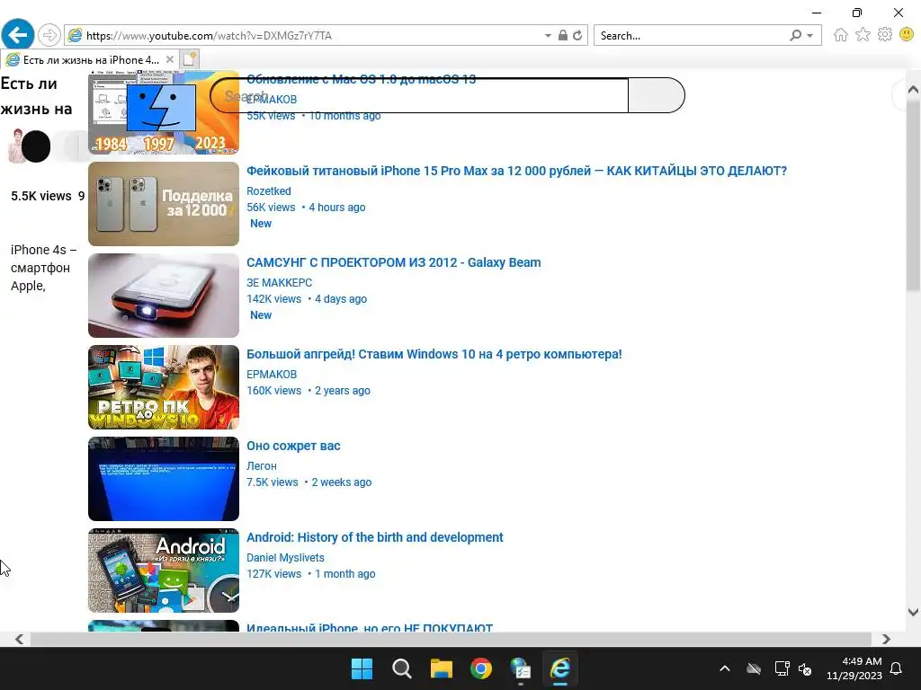
Task: Open File Explorer from taskbar
Action: [x=441, y=668]
